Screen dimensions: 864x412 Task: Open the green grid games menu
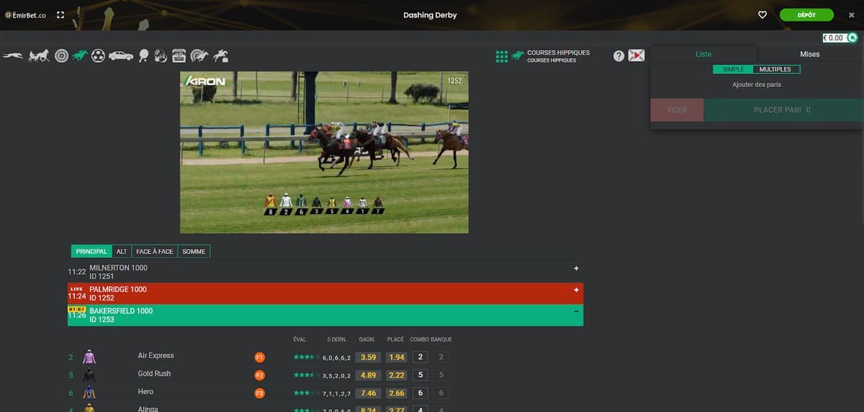(x=502, y=56)
